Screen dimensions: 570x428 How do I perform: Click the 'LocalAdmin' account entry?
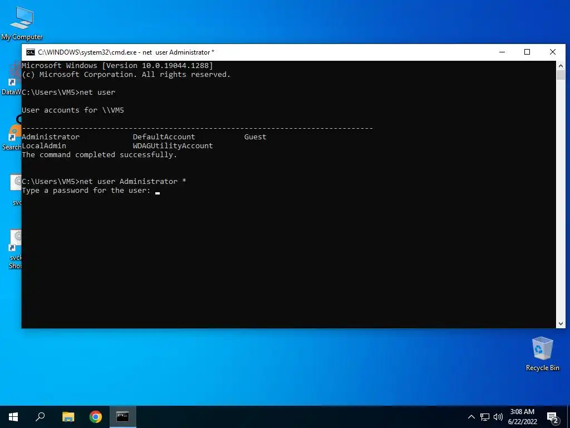coord(44,145)
